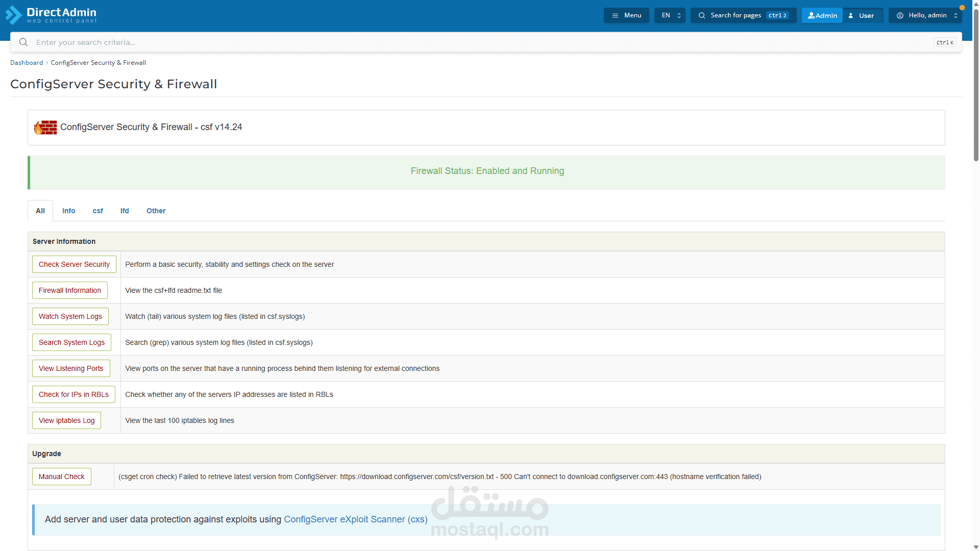
Task: Go to Dashboard breadcrumb link
Action: (x=27, y=63)
